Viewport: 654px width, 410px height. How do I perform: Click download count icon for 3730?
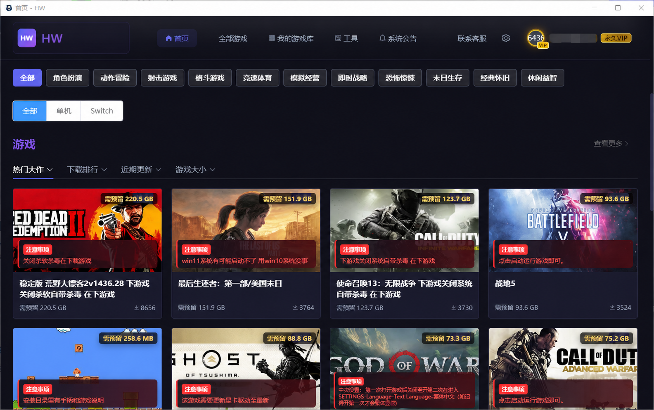point(453,308)
